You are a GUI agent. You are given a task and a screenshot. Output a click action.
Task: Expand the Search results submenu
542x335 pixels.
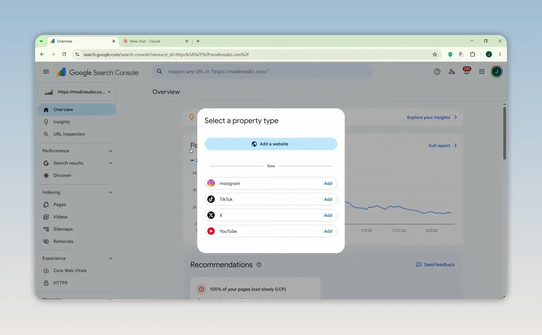coord(110,163)
